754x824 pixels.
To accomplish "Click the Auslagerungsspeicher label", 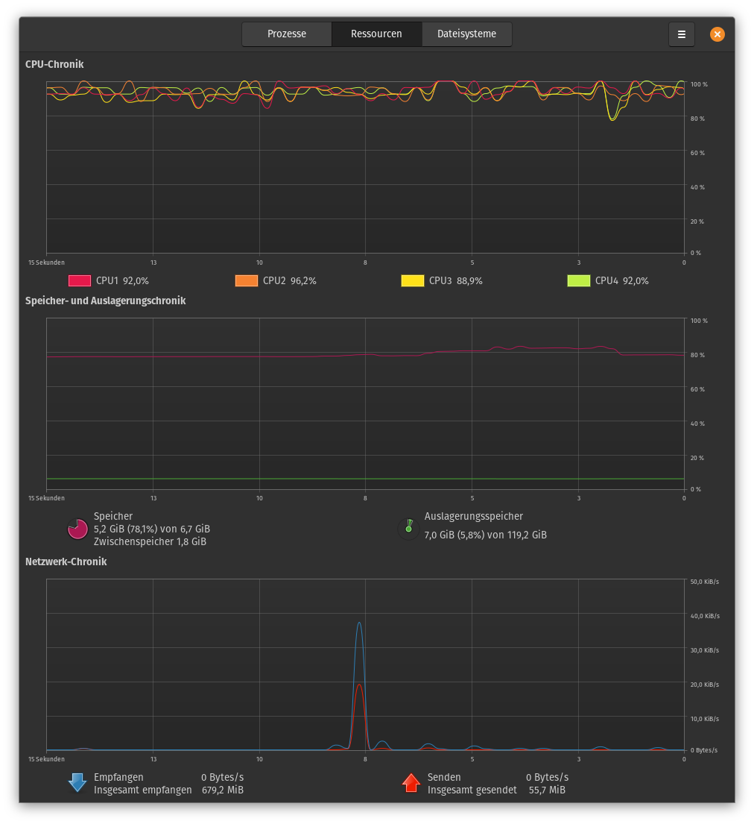I will tap(474, 516).
